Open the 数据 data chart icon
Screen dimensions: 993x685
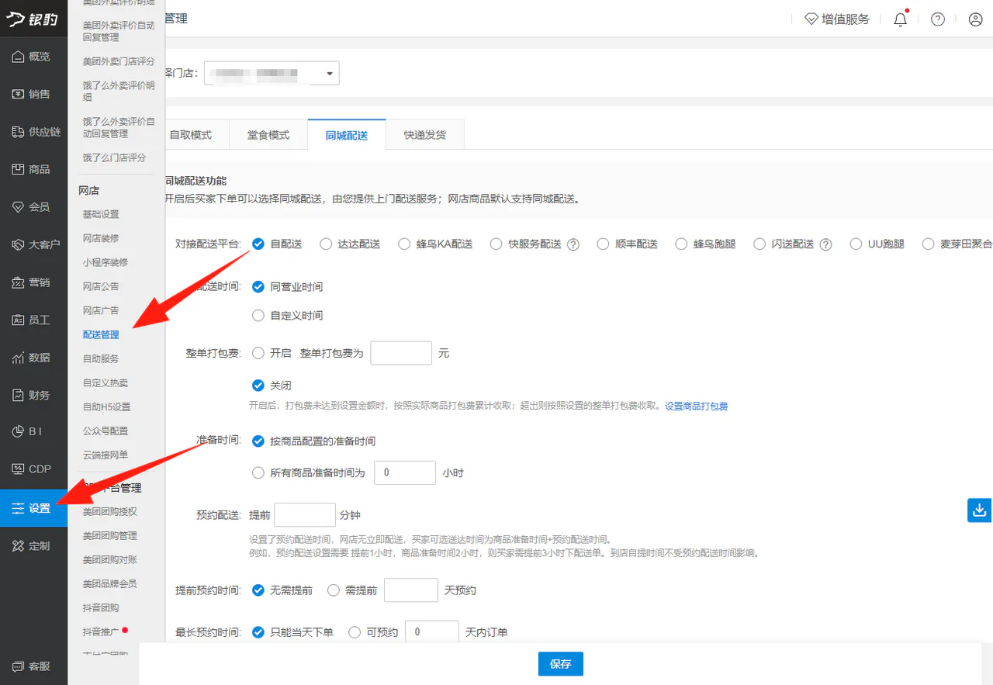pos(18,358)
